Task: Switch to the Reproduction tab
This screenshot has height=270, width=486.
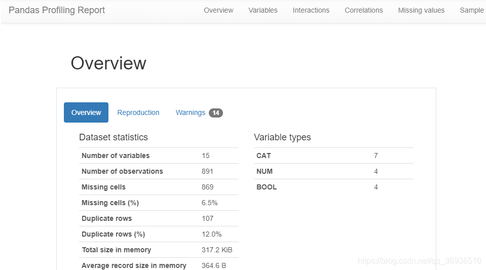Action: click(x=138, y=112)
